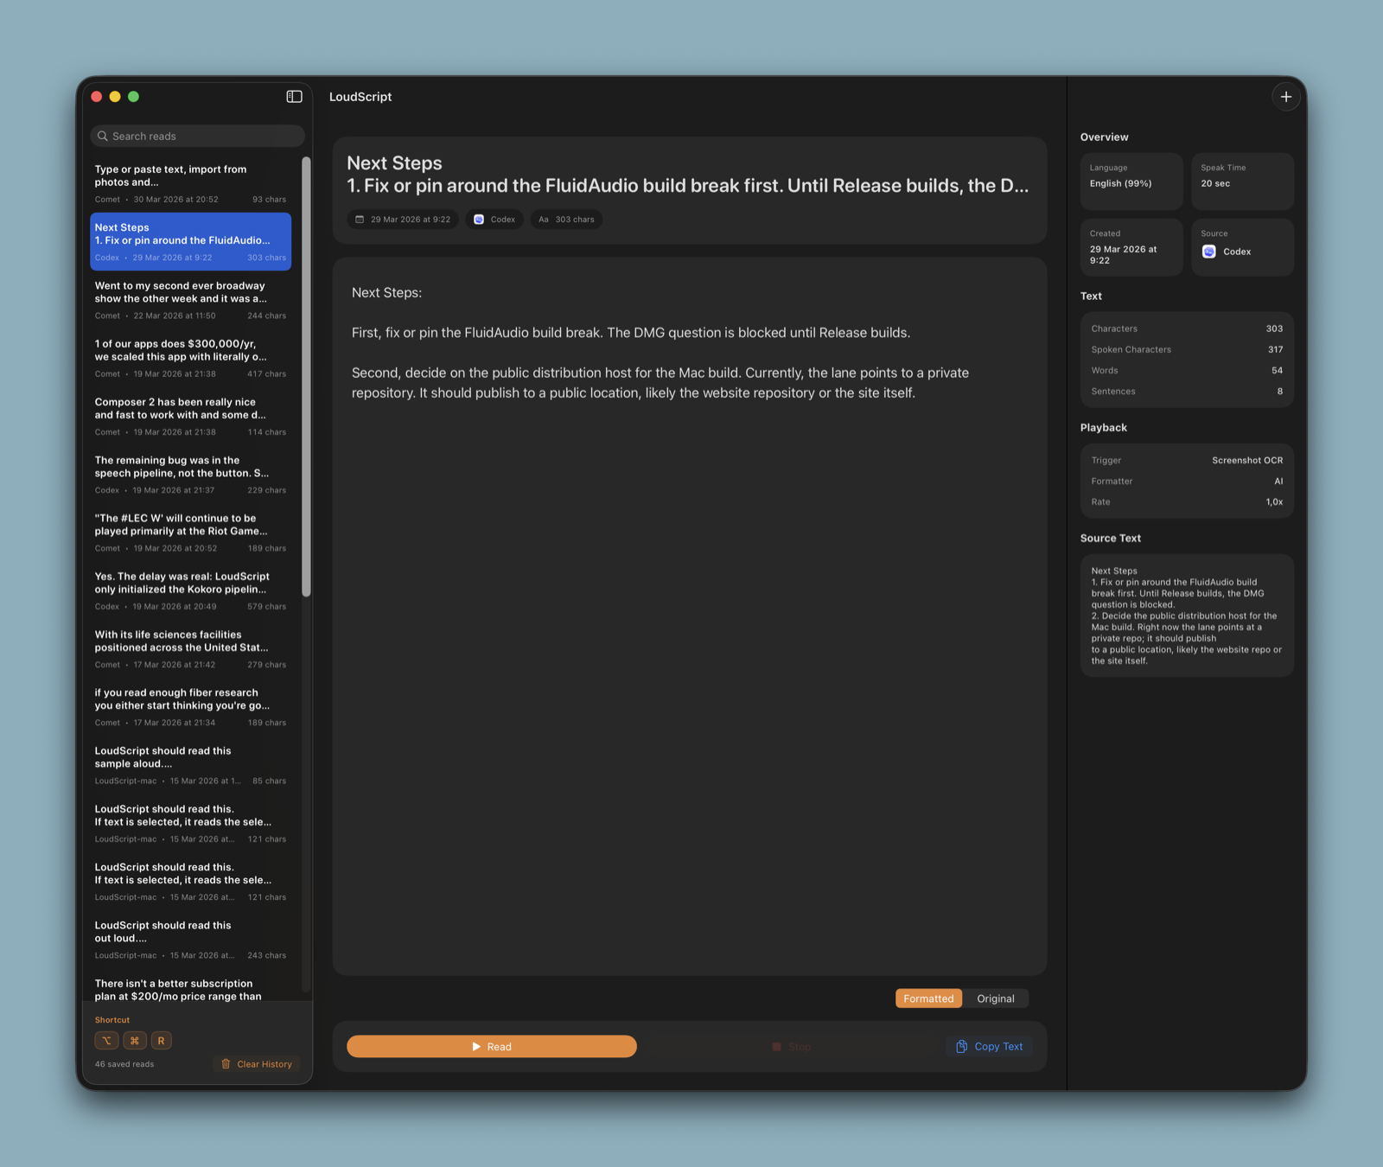Click the copy document icon in Copy Text
1383x1167 pixels.
click(961, 1046)
